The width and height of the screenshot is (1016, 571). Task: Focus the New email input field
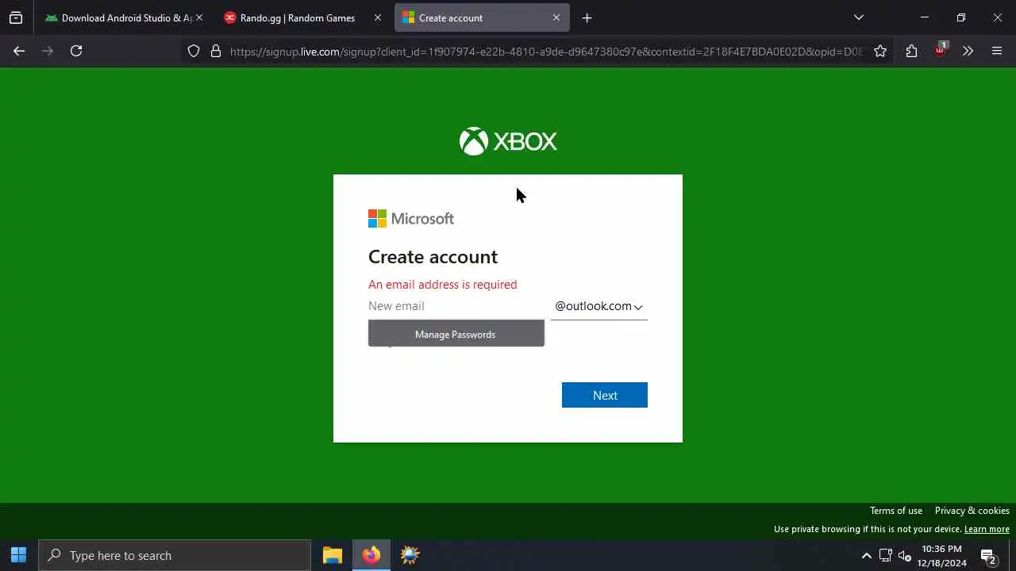[x=456, y=306]
